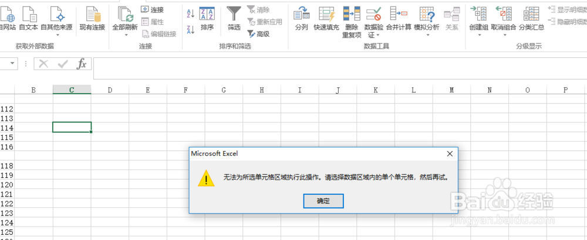Click 确定 in the Excel warning dialog
Image resolution: width=587 pixels, height=240 pixels.
click(323, 201)
